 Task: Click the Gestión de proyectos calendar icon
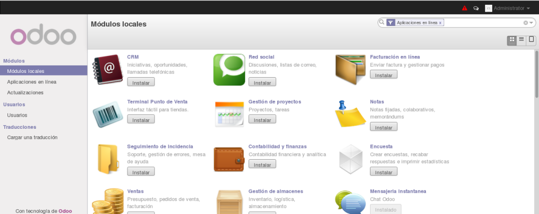point(229,114)
